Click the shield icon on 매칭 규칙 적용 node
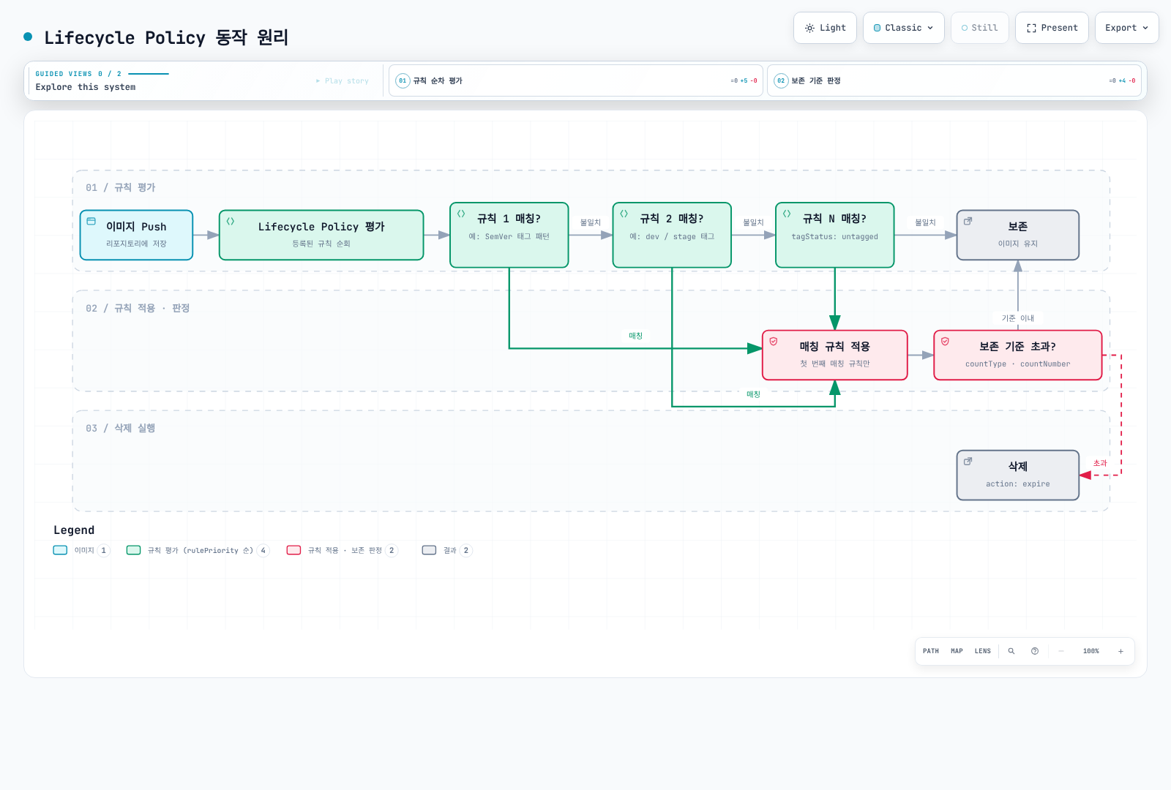This screenshot has width=1171, height=790. (774, 341)
